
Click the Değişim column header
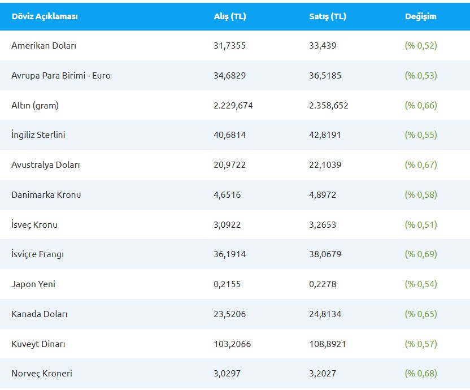tap(420, 16)
